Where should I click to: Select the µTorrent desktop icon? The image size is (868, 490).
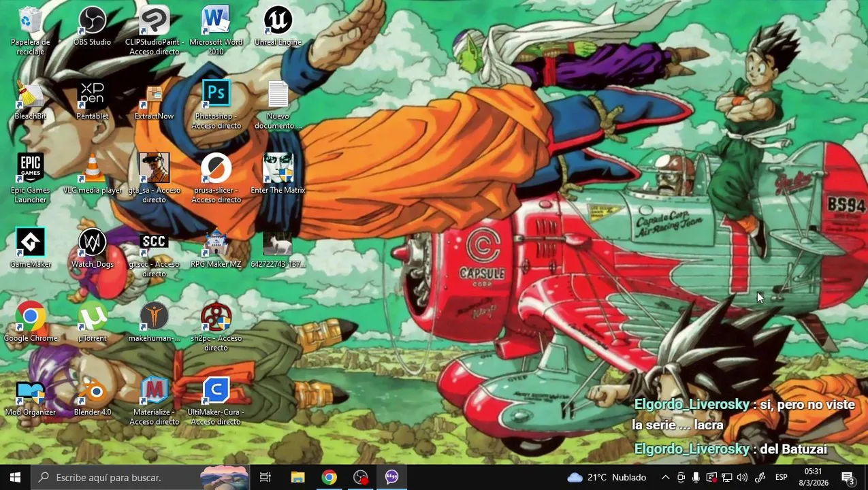coord(92,323)
